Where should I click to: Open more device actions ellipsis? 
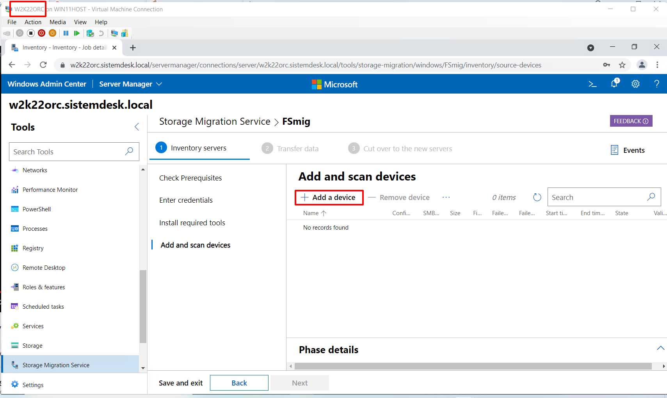point(446,197)
